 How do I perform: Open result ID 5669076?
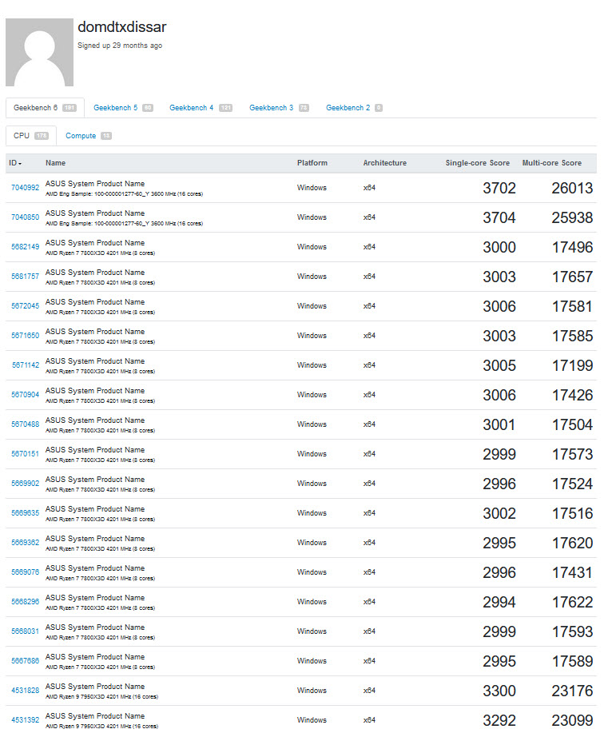click(26, 572)
